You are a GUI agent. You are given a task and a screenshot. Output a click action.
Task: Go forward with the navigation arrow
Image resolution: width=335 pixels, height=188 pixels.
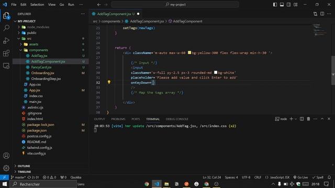(106, 5)
